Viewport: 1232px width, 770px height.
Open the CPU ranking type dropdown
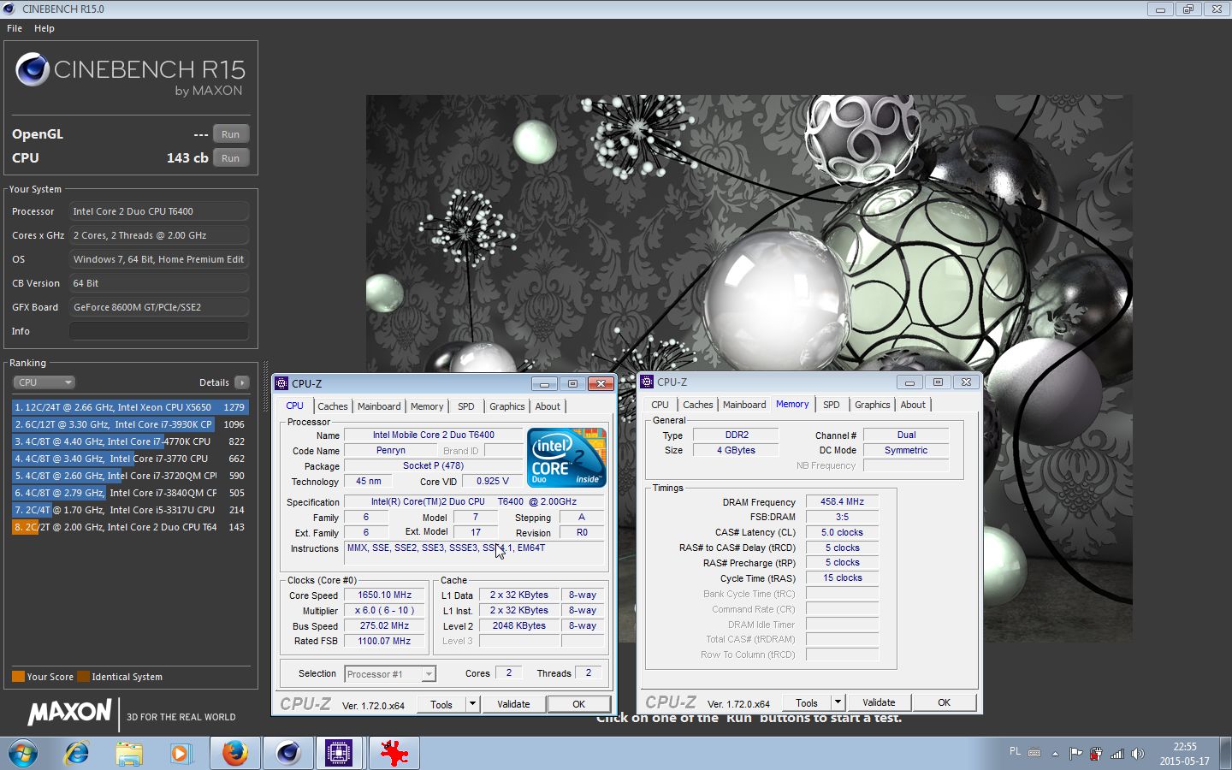coord(44,382)
